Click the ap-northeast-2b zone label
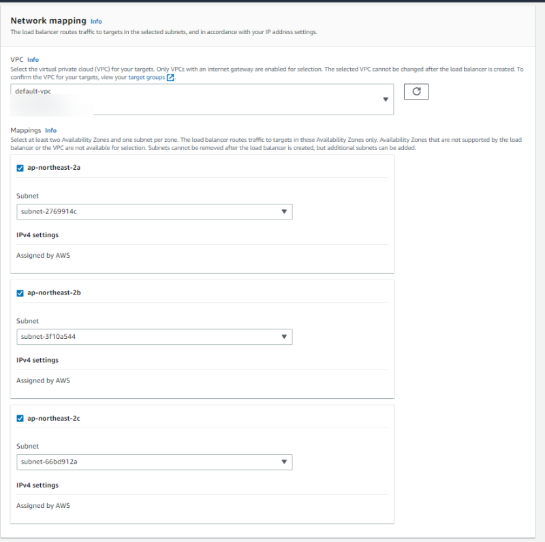The height and width of the screenshot is (542, 545). [54, 292]
